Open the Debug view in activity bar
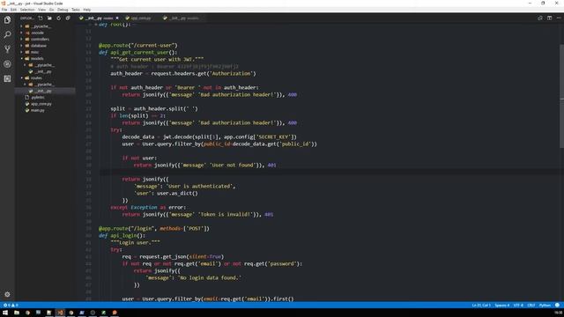The image size is (564, 317). [7, 64]
